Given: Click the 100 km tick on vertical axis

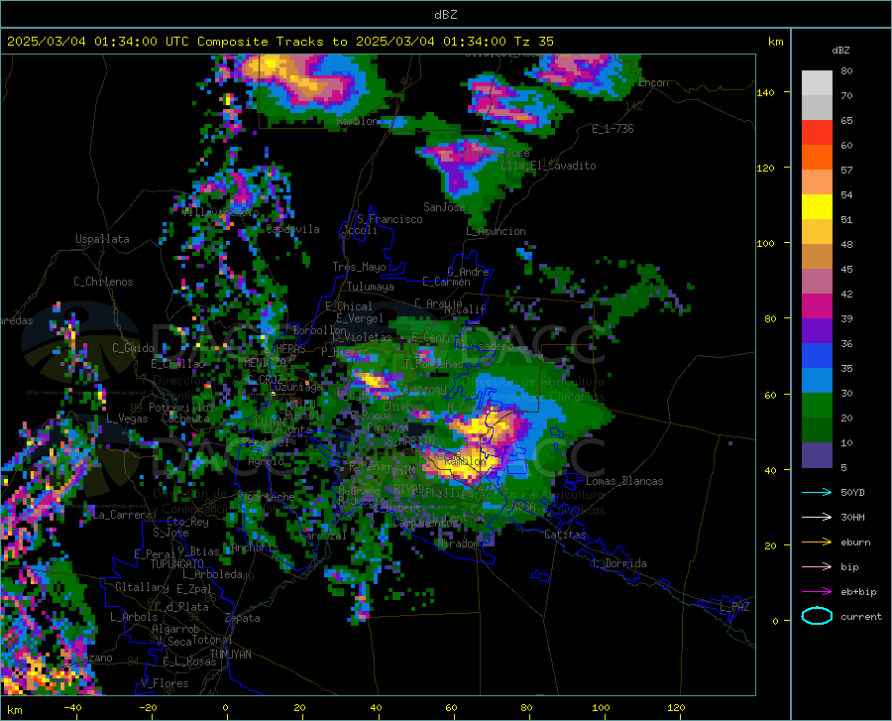Looking at the screenshot, I should coord(765,243).
